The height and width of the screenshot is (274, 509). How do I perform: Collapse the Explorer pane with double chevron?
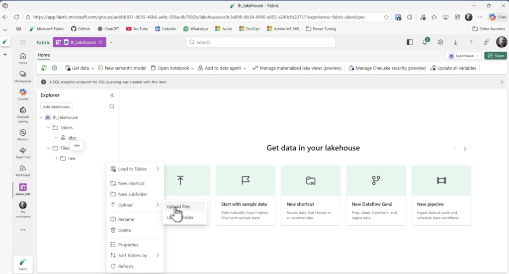click(x=112, y=95)
